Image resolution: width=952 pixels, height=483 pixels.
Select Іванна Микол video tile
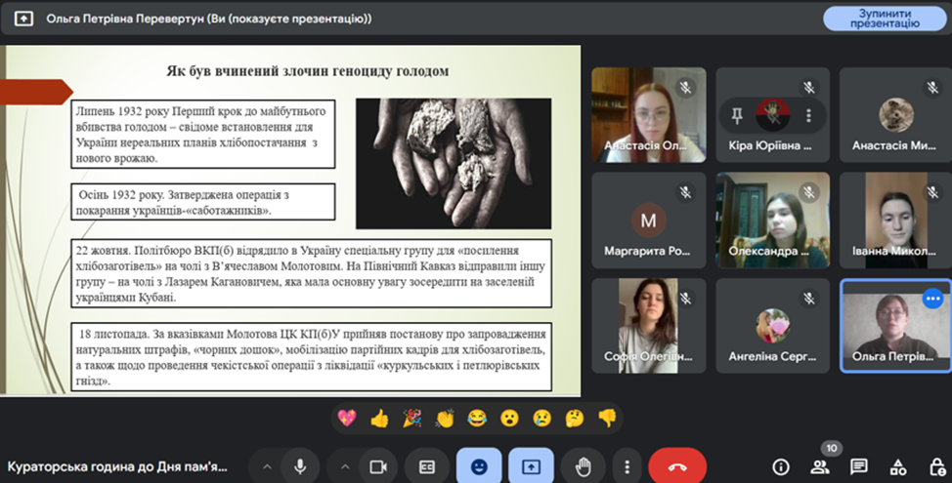pyautogui.click(x=896, y=220)
